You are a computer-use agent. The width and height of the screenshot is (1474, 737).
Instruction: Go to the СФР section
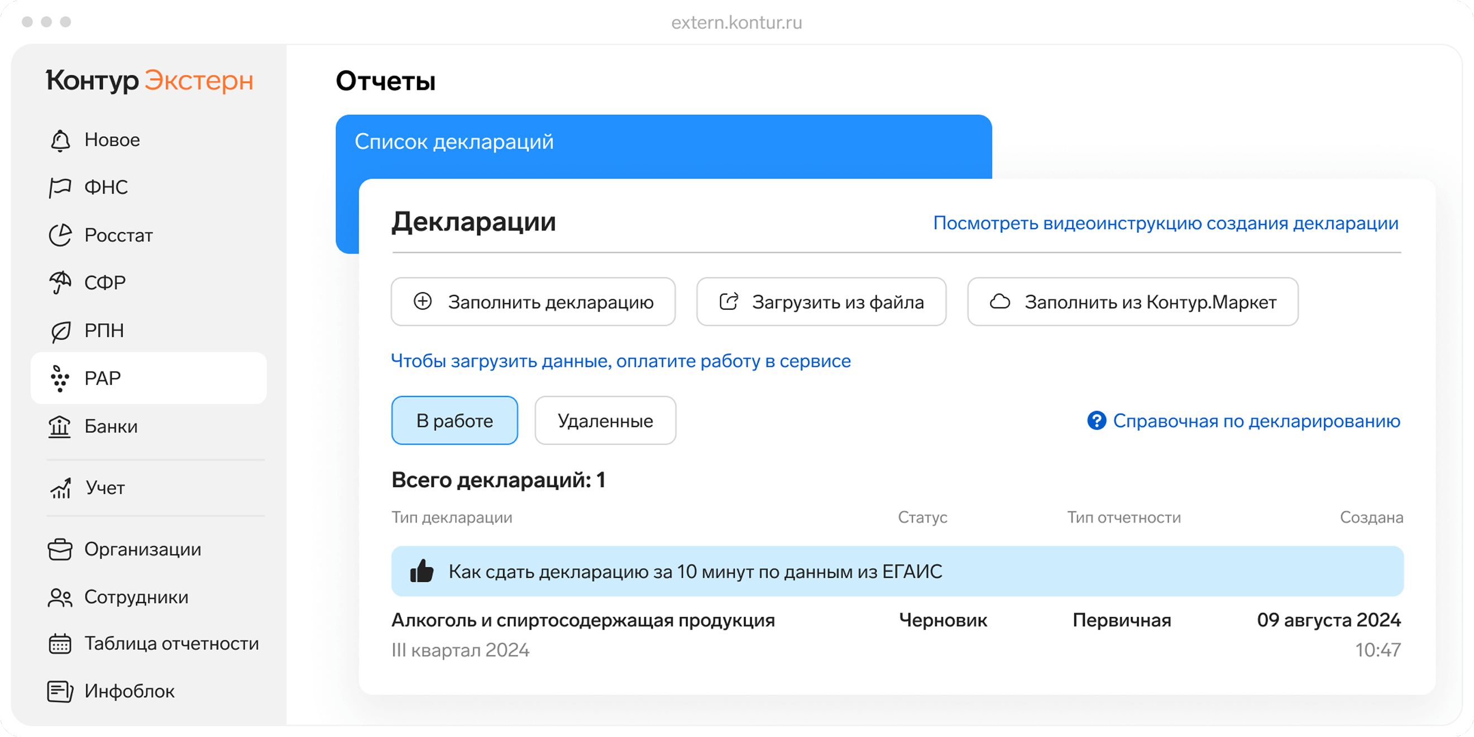tap(106, 282)
